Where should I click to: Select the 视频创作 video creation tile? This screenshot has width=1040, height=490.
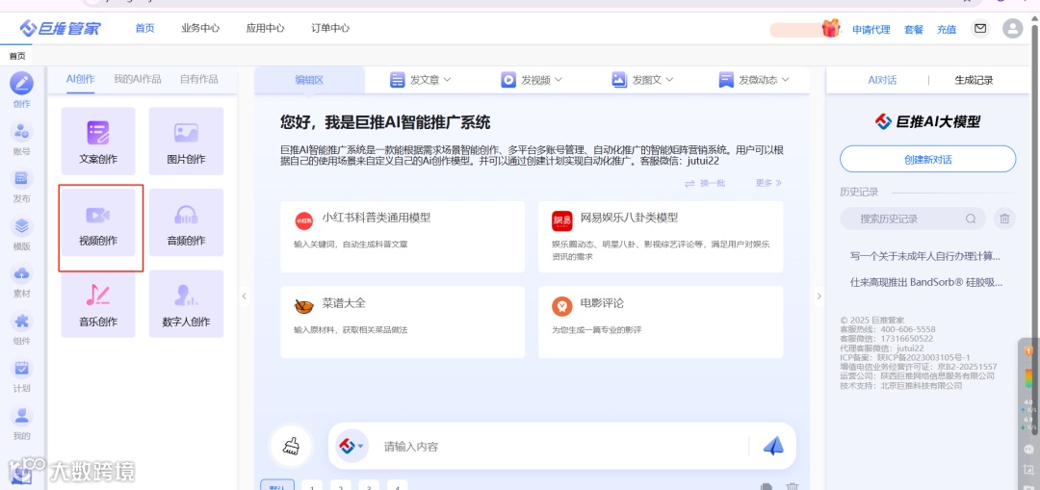(98, 222)
